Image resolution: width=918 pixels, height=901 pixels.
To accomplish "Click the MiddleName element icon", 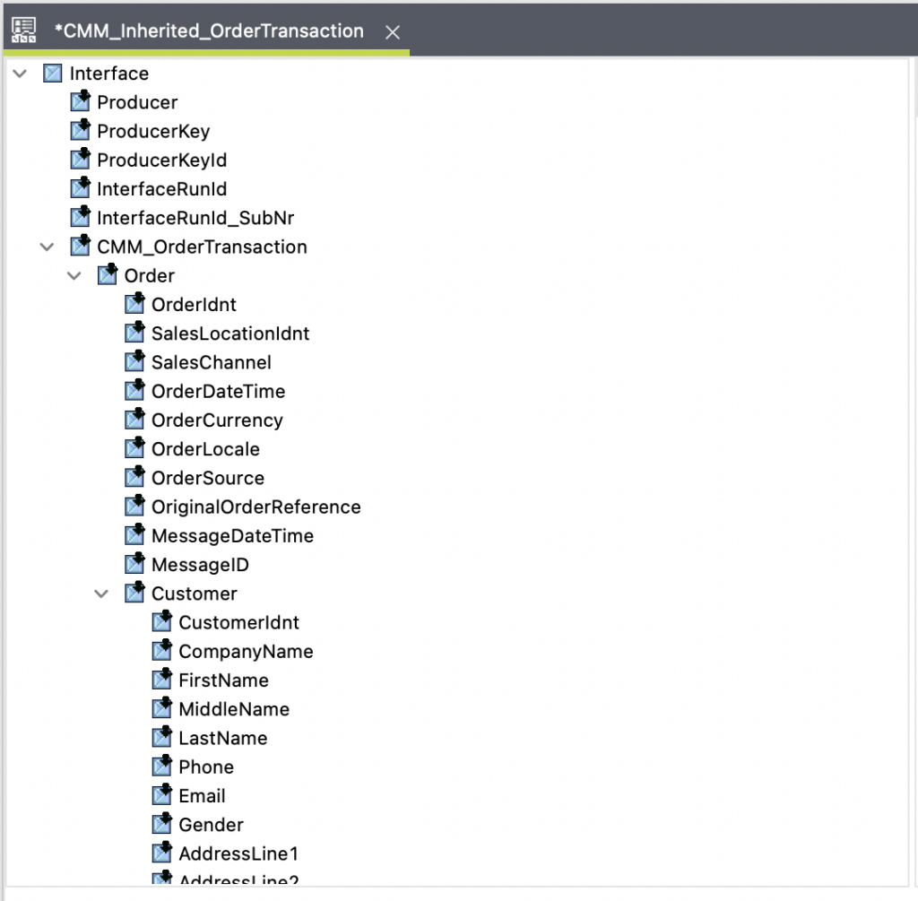I will pos(162,707).
